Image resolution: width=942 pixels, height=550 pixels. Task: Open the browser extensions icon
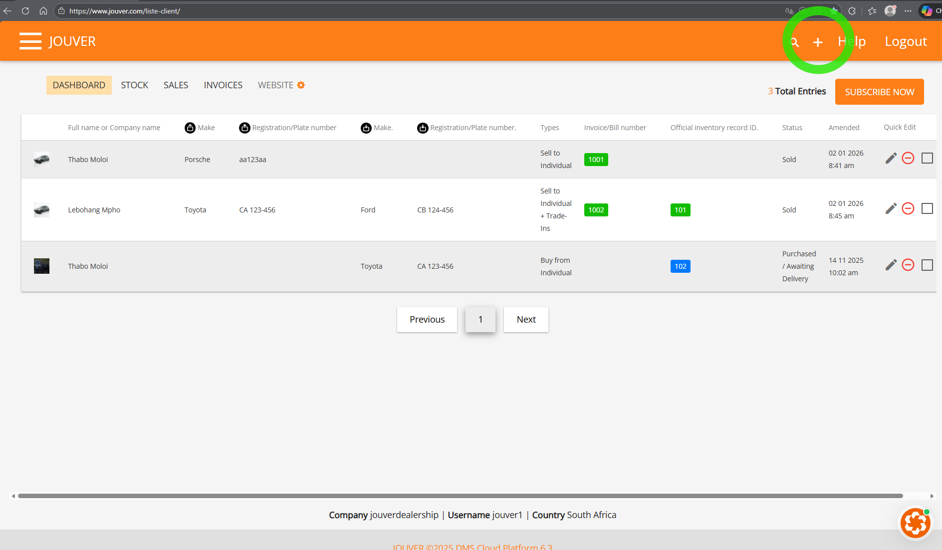coord(852,11)
